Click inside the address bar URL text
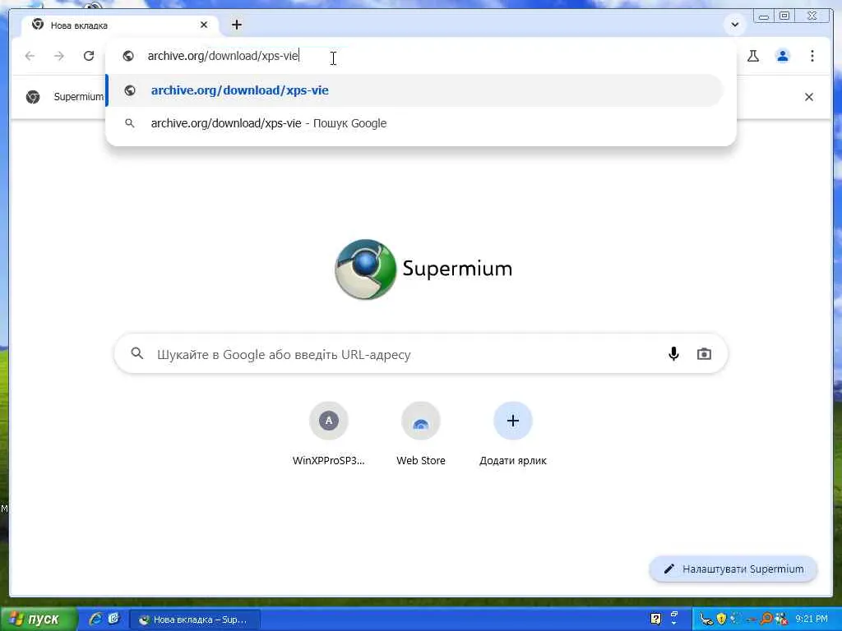Screen dimensions: 842x631 coord(223,56)
